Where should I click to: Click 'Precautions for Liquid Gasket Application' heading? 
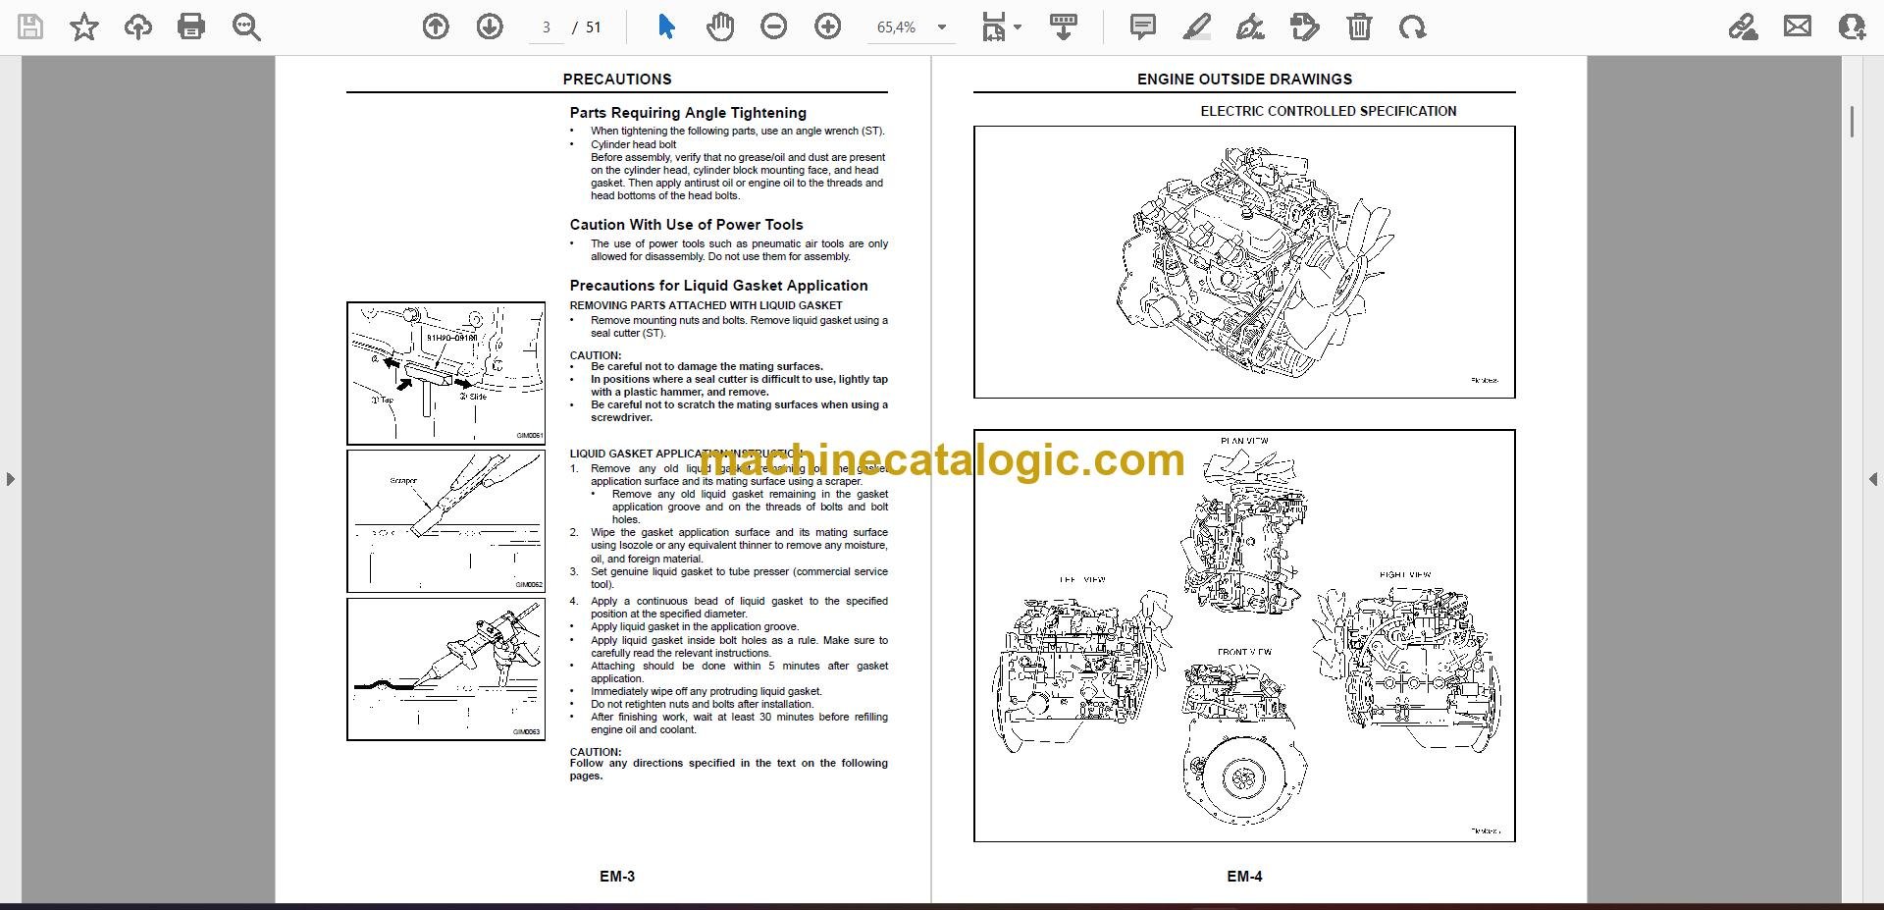(x=718, y=286)
